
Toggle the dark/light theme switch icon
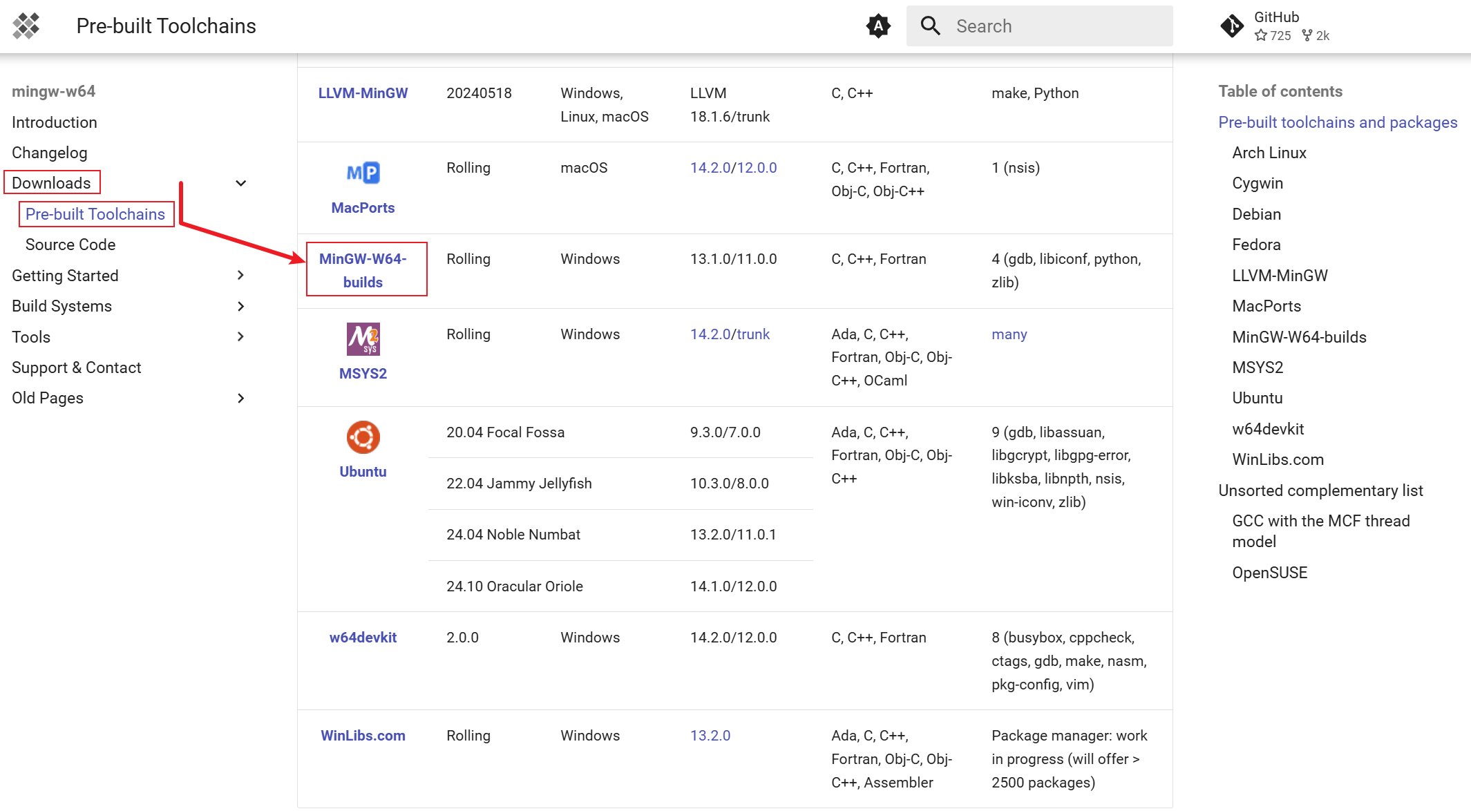[878, 26]
